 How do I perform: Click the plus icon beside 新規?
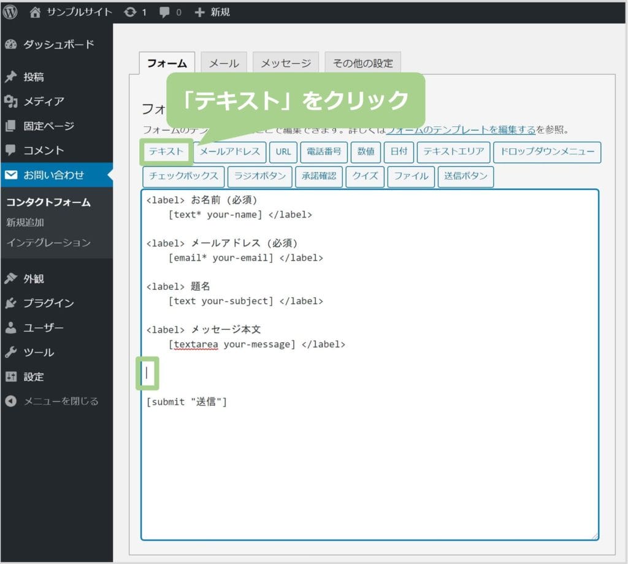click(x=199, y=12)
